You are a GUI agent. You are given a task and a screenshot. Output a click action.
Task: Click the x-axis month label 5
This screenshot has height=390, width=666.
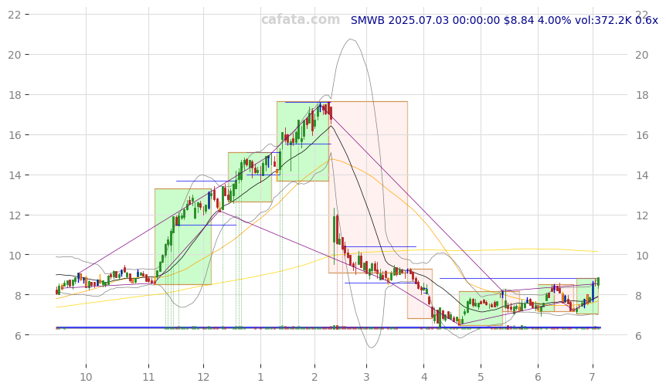(481, 378)
